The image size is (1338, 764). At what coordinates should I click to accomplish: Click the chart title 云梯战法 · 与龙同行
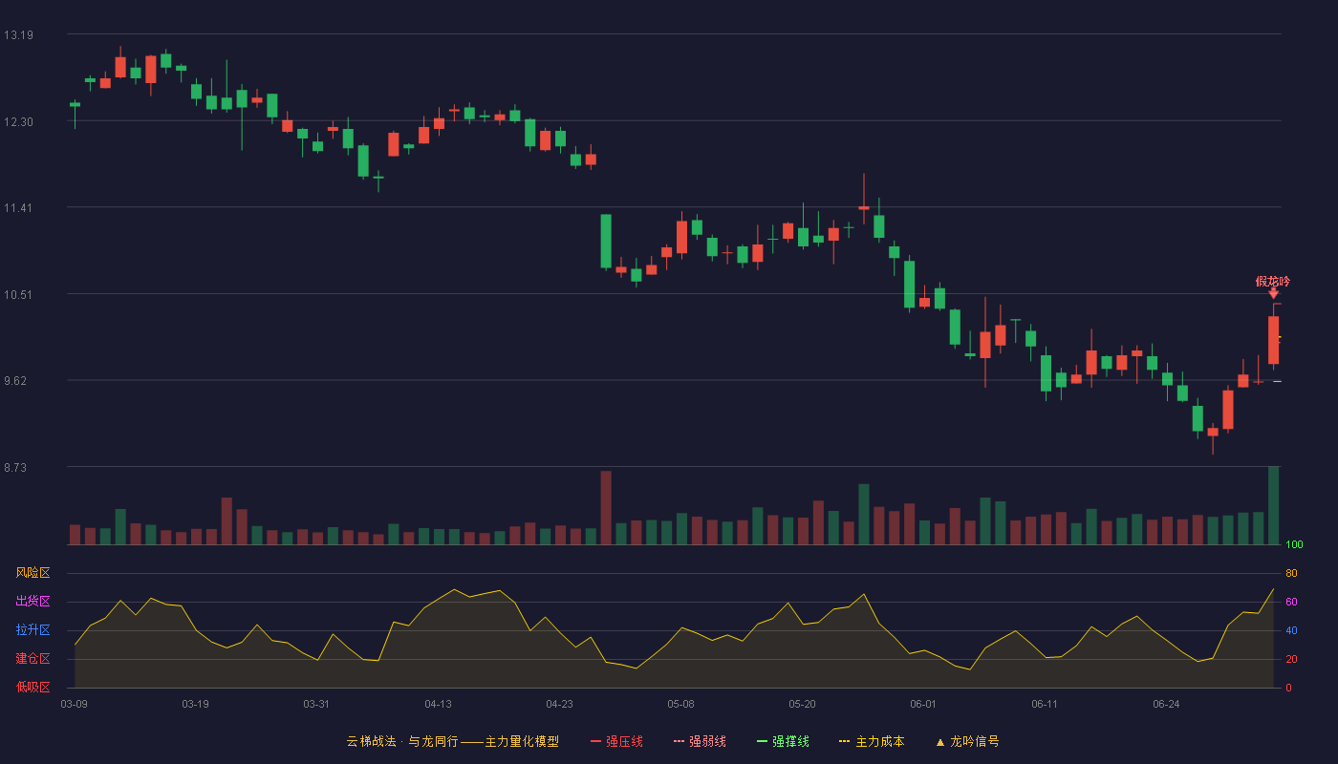[402, 741]
